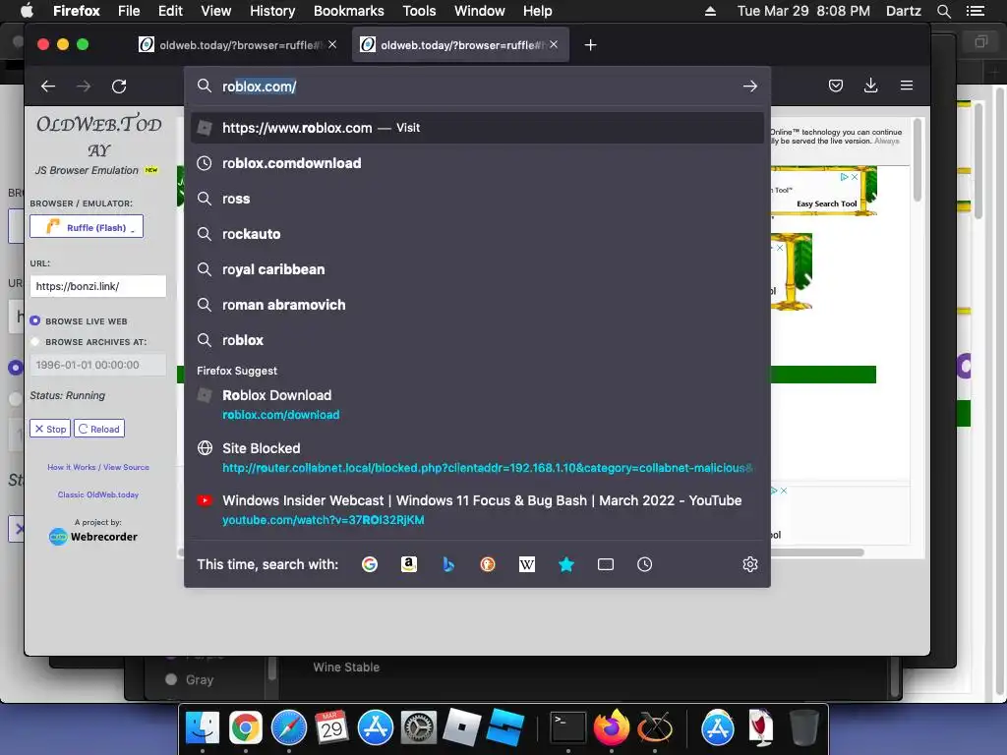This screenshot has height=755, width=1007.
Task: Click the URL field with bonzi.link
Action: 97,286
